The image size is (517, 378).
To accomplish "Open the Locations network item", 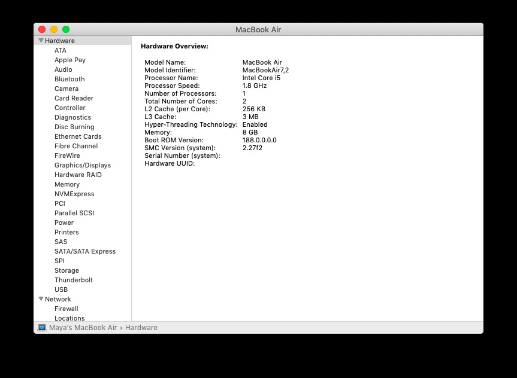I will point(69,318).
